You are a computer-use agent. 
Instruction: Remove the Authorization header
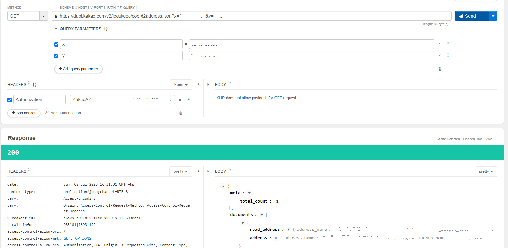coord(180,100)
